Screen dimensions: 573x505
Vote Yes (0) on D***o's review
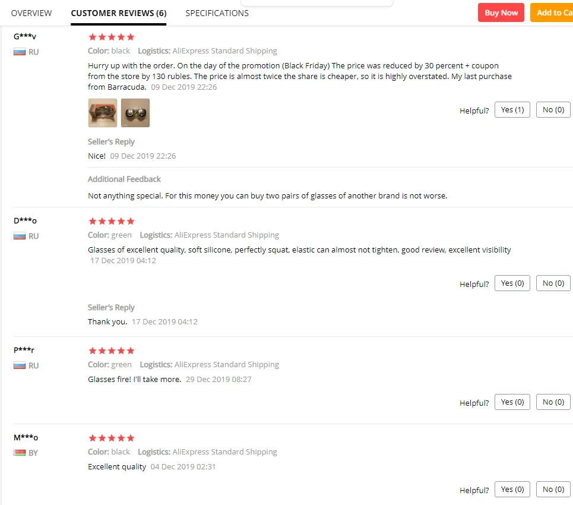pos(512,283)
